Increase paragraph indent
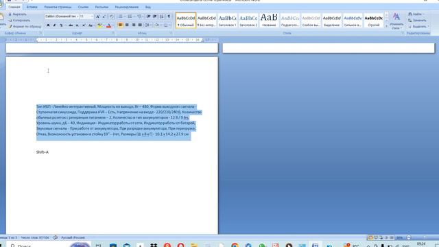The width and height of the screenshot is (439, 247). 155,16
